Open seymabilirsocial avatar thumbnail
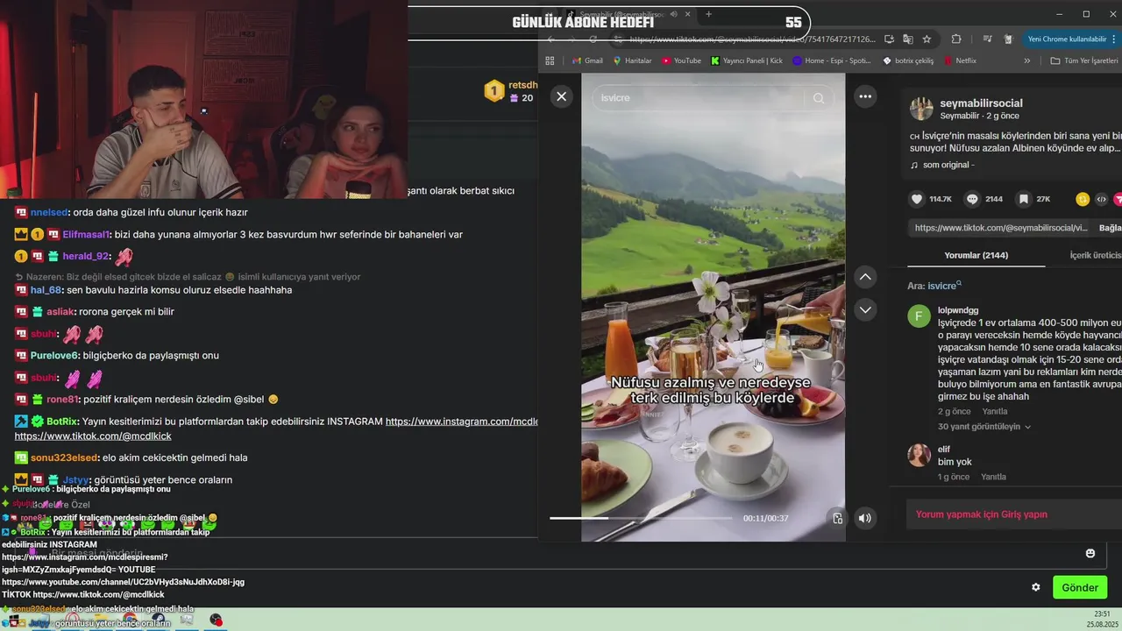The width and height of the screenshot is (1122, 631). tap(921, 109)
